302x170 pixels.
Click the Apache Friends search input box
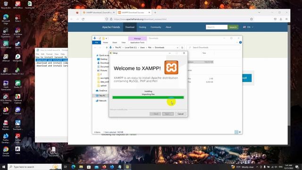217,27
